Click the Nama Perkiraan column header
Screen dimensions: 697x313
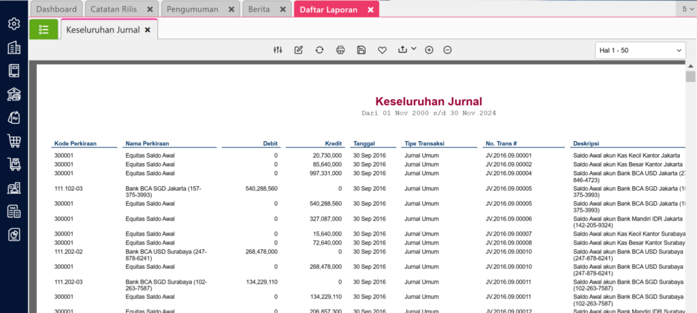(x=147, y=144)
